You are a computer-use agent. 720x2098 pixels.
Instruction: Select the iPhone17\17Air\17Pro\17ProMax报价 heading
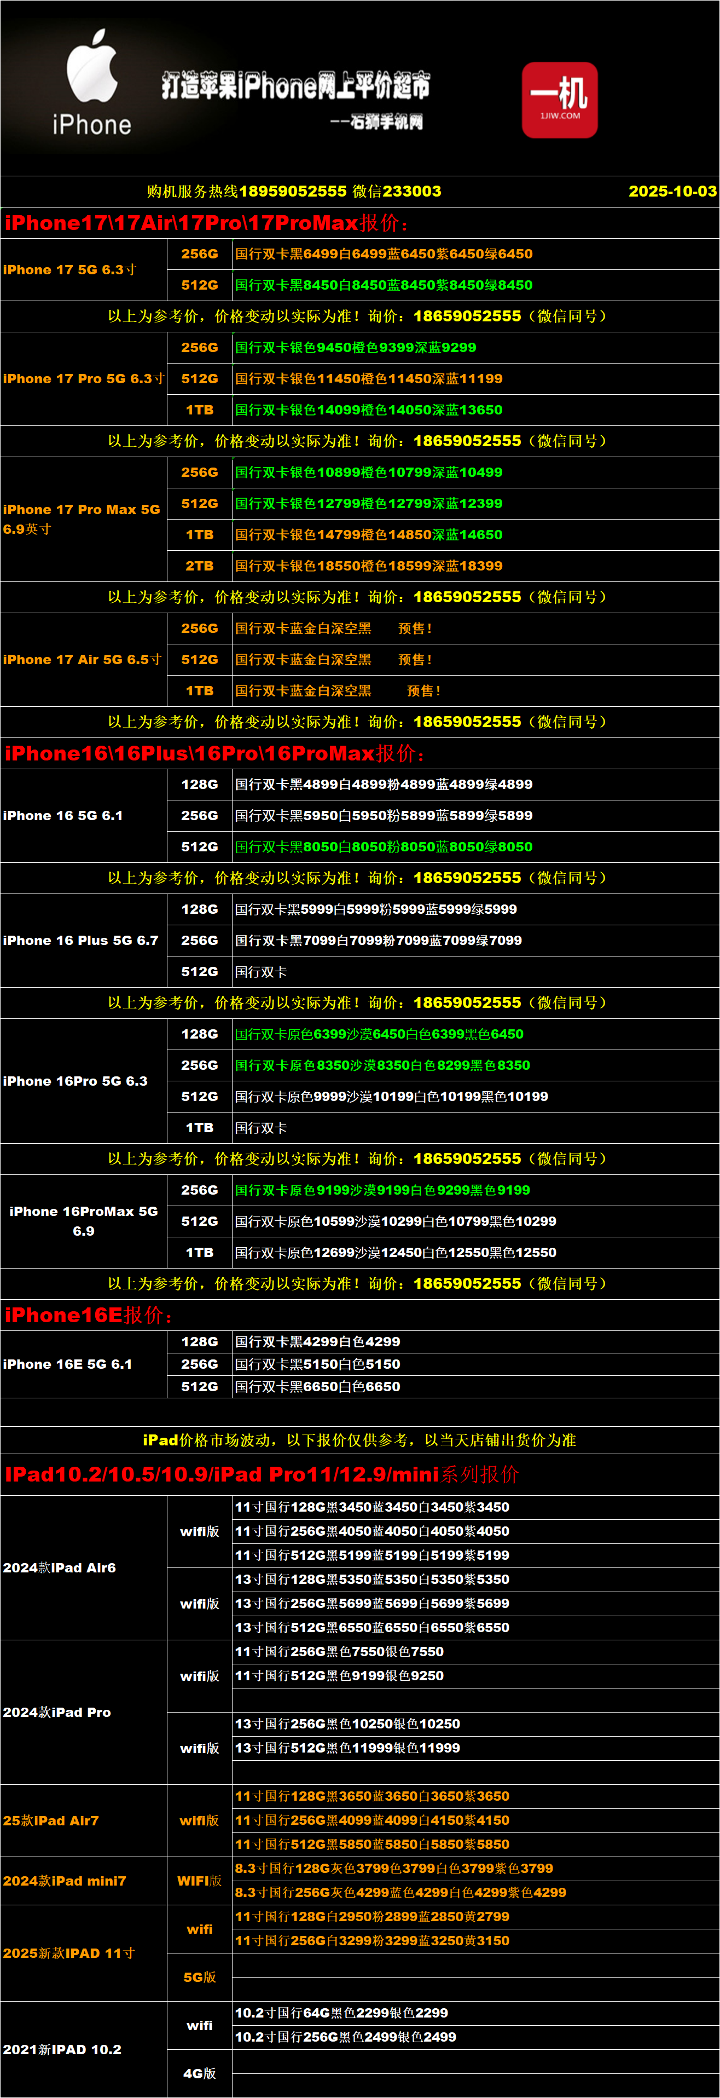207,223
